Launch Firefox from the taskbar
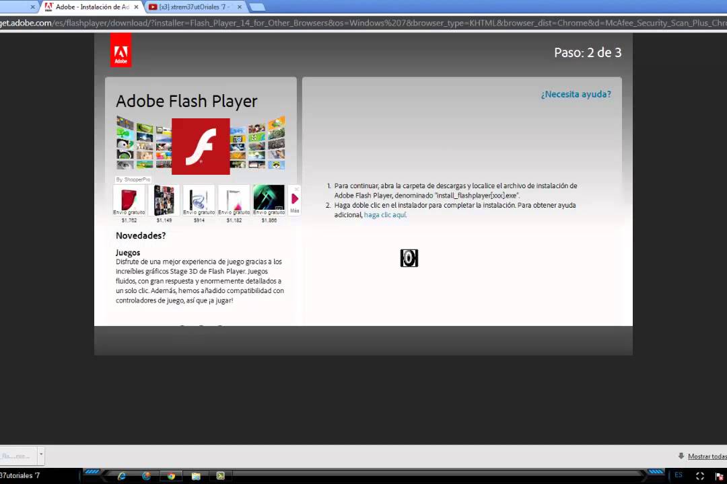The image size is (727, 484). (x=147, y=476)
